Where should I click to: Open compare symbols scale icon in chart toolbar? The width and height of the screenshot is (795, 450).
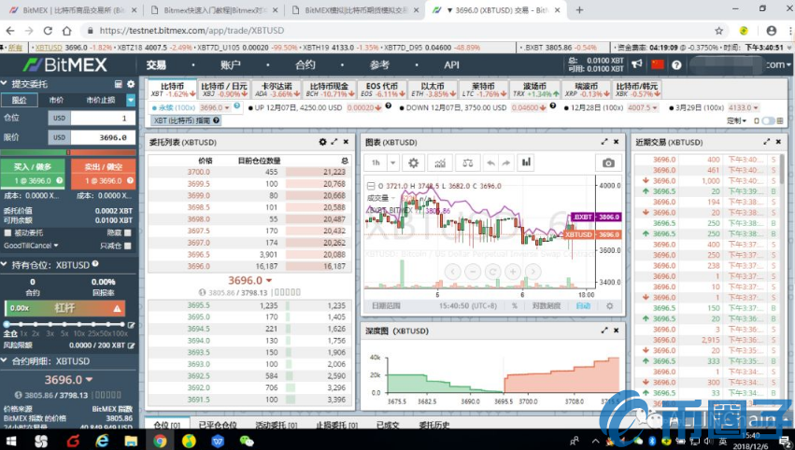click(467, 162)
